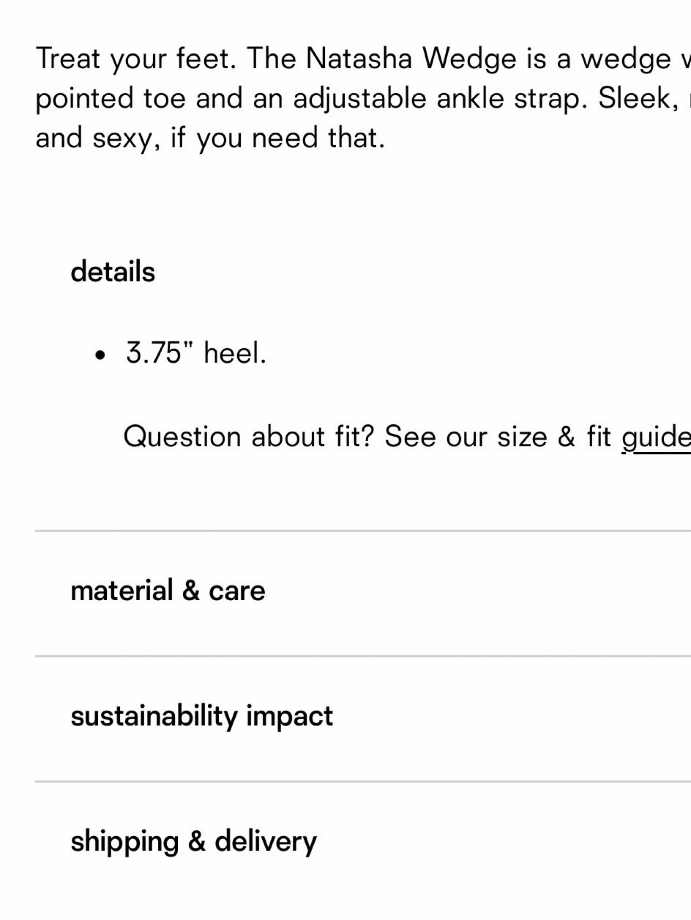Click the "Treat your feet." opening sentence
The image size is (691, 920).
coord(136,59)
